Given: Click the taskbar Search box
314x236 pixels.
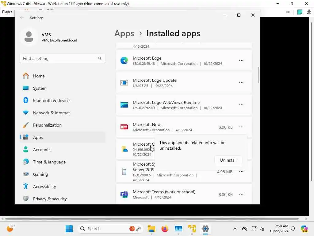Looking at the screenshot, I should pos(110,229).
